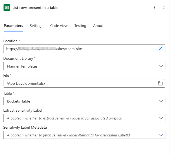Expand the Document Library dropdown arrow

pos(161,66)
